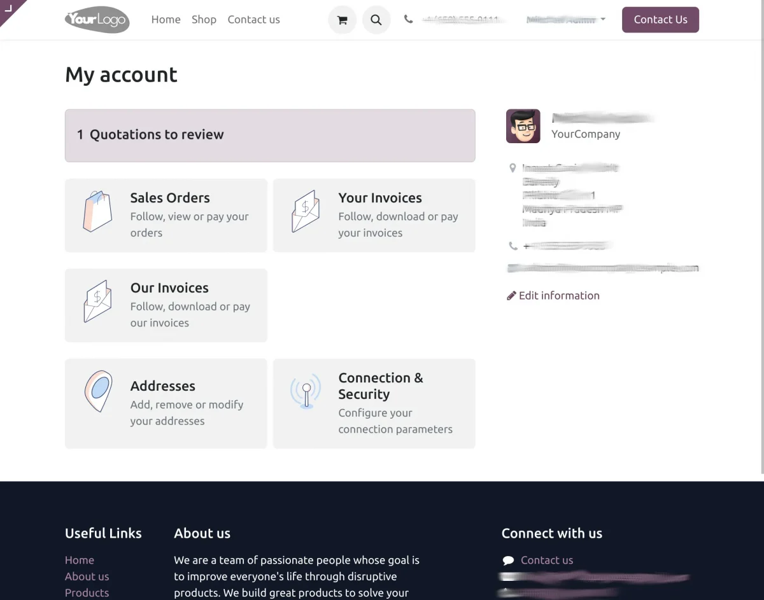Click the Our Invoices envelope icon
764x600 pixels.
[x=97, y=301]
